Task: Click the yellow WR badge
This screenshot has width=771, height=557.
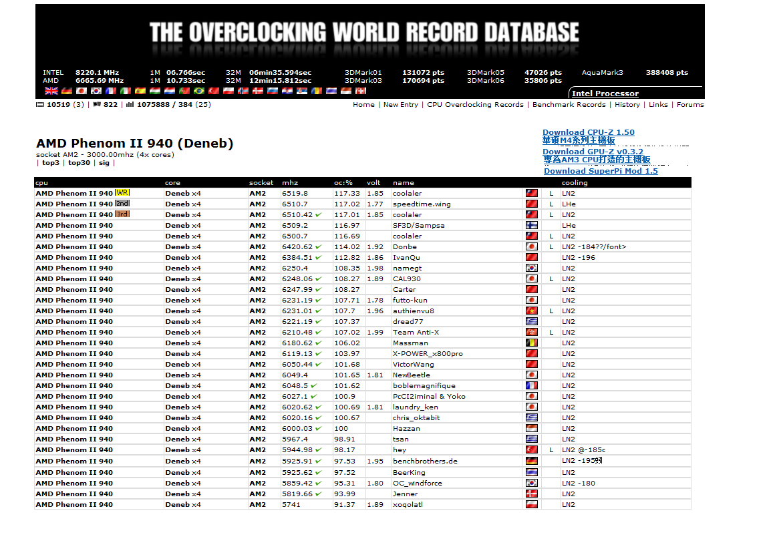Action: [x=122, y=193]
